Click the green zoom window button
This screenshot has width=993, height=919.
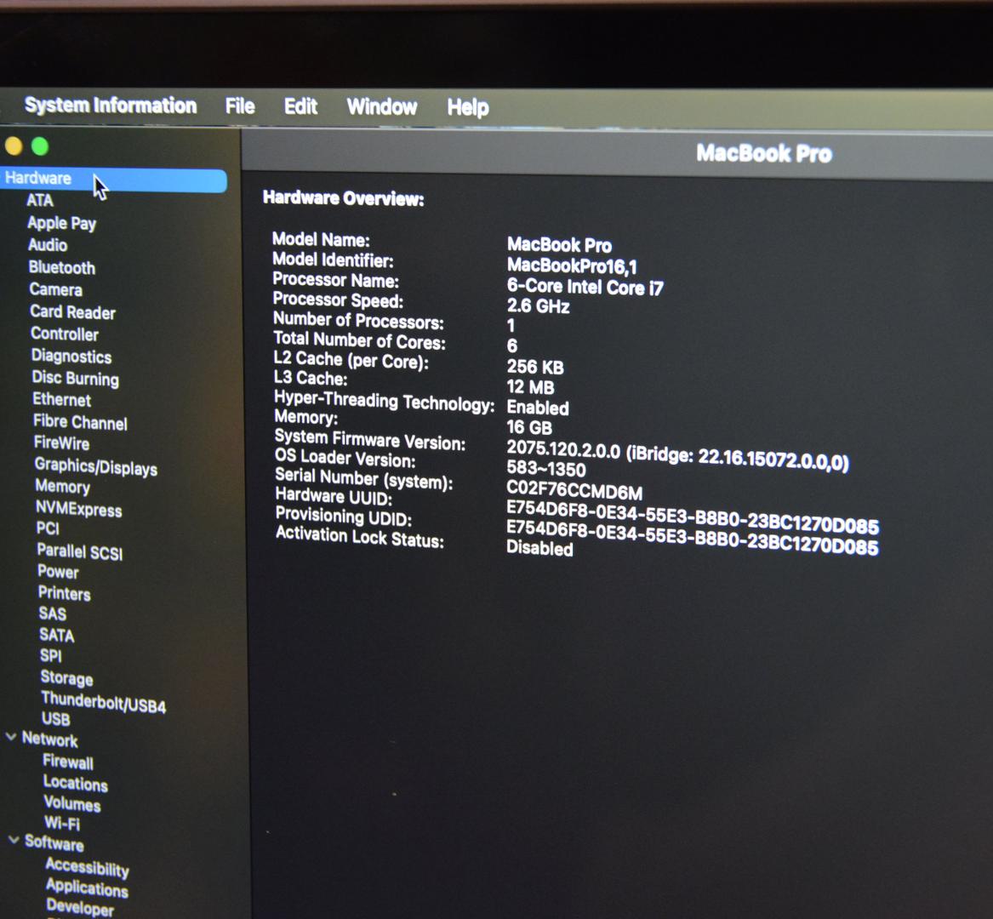[40, 146]
